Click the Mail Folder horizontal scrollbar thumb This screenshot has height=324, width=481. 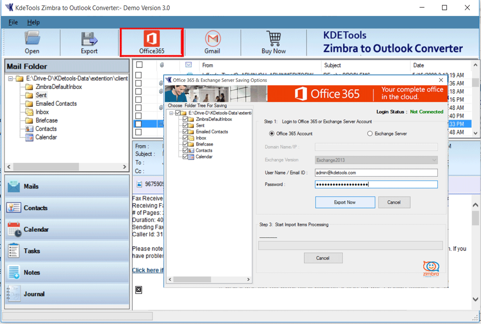[46, 167]
